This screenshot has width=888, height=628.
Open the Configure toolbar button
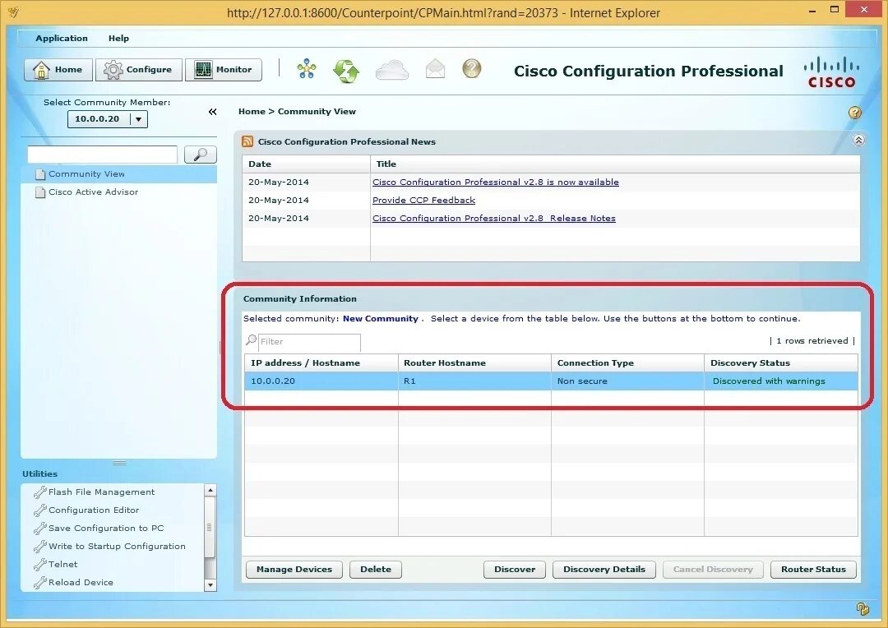point(139,70)
